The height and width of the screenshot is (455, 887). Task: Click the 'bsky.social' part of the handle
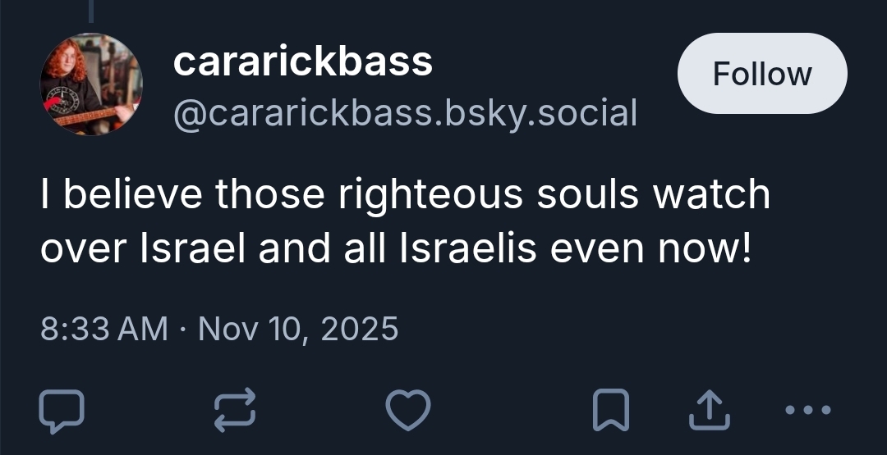tap(541, 113)
